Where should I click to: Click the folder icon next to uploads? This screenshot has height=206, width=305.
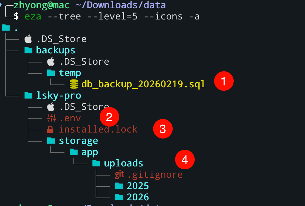96,163
